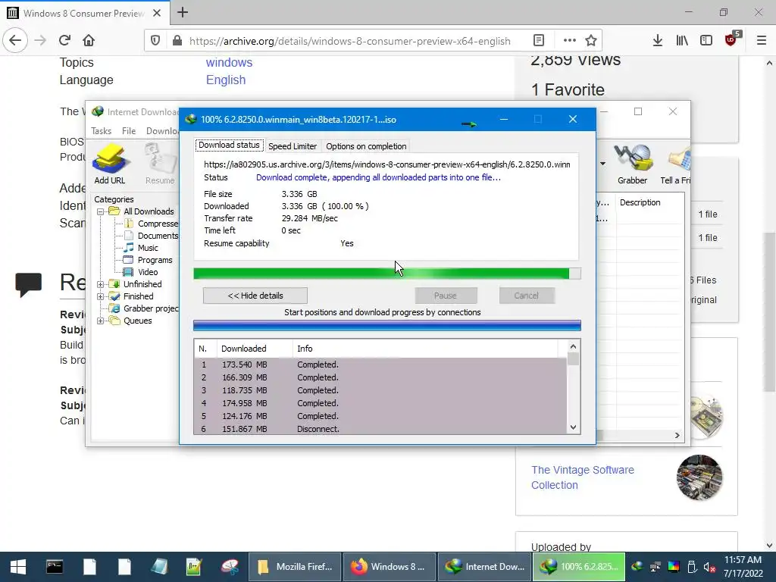The image size is (776, 582).
Task: Click the Hide details button
Action: pyautogui.click(x=255, y=296)
